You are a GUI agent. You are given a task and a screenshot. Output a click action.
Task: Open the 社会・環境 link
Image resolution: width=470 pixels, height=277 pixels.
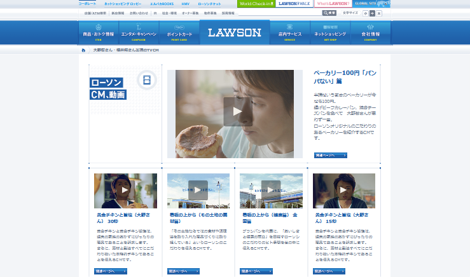(x=169, y=13)
